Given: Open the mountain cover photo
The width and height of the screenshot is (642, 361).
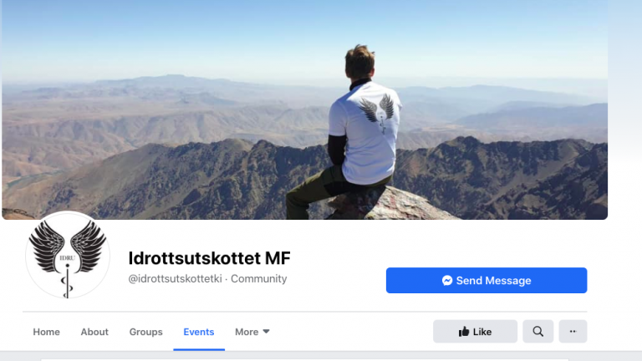Looking at the screenshot, I should point(304,109).
